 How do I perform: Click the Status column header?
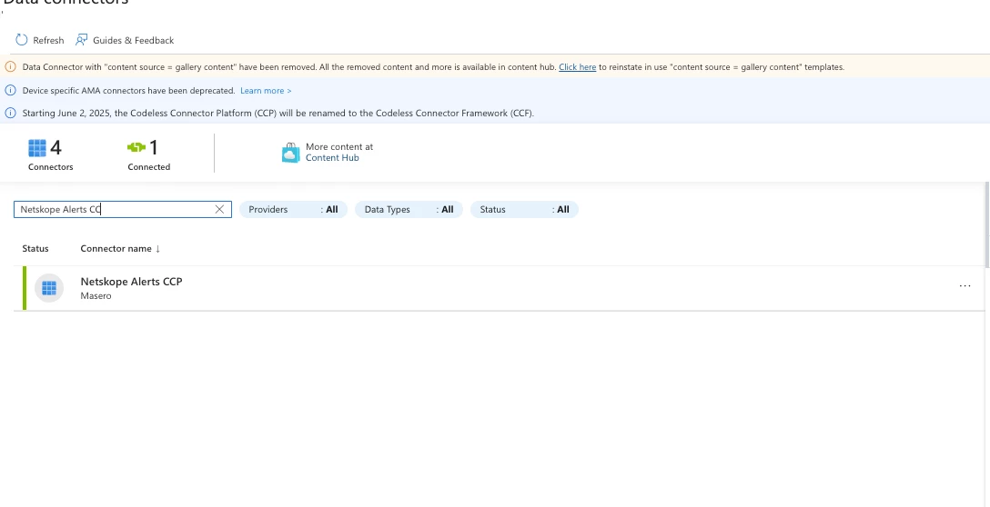pos(35,248)
